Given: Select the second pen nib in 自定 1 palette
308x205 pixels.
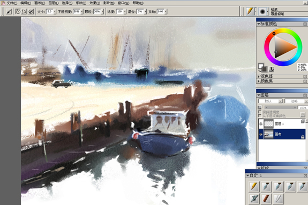Looking at the screenshot, I should click(279, 186).
